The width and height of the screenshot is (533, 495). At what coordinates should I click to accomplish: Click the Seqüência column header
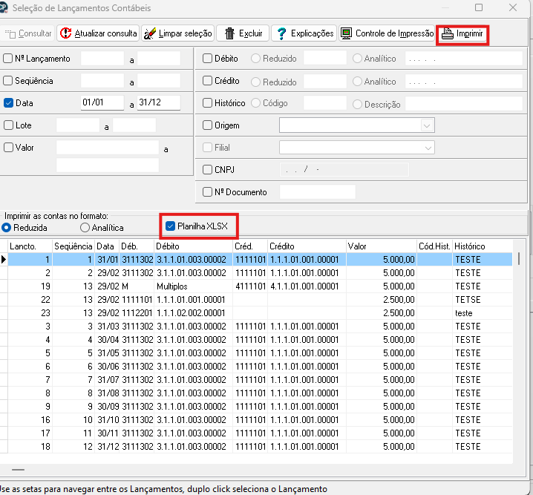coord(73,246)
